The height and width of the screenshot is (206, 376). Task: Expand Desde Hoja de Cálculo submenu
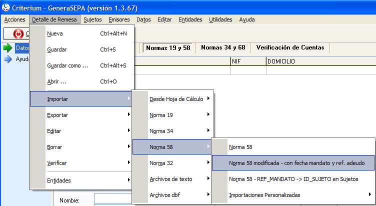[x=172, y=99]
